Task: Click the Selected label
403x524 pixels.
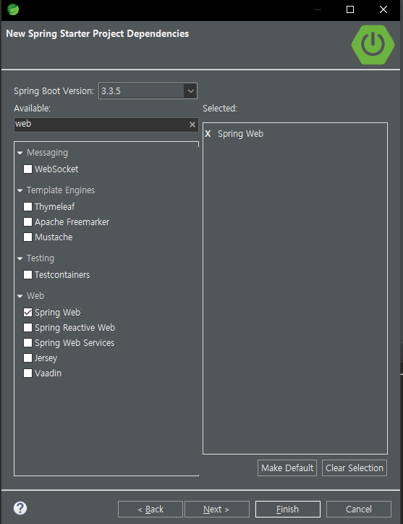Action: click(x=220, y=109)
